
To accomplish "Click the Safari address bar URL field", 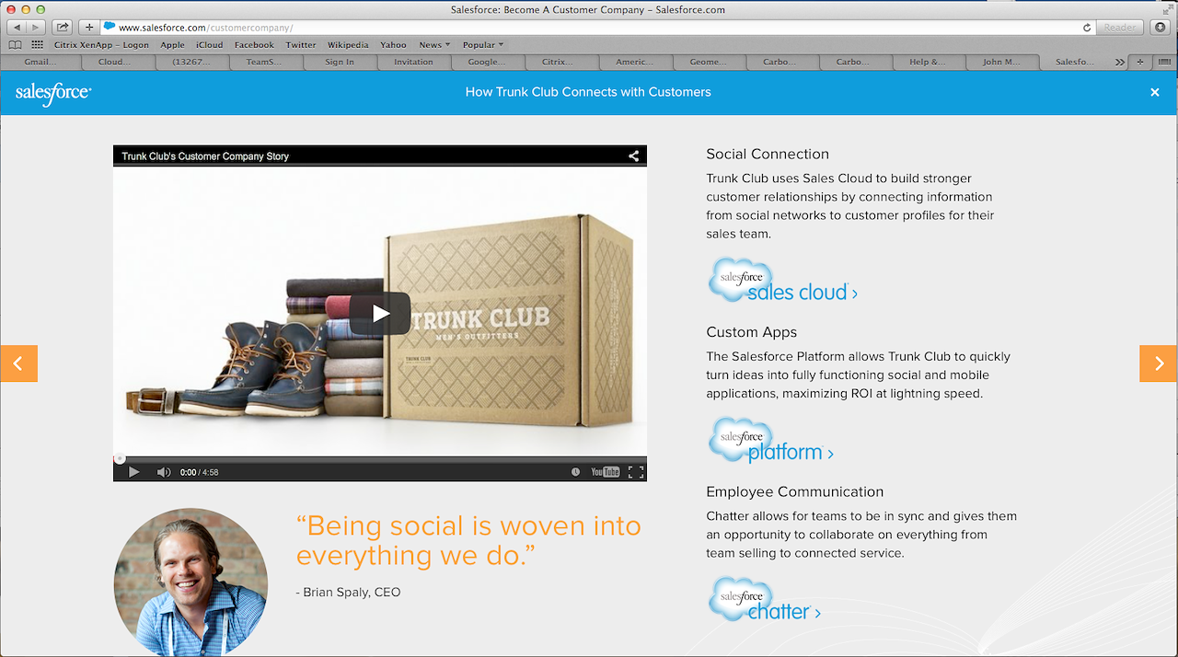I will 589,28.
